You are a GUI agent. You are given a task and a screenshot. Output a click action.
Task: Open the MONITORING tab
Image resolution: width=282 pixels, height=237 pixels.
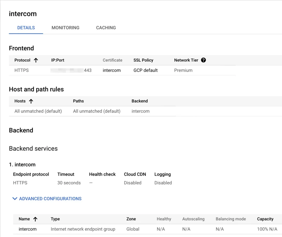pyautogui.click(x=66, y=28)
